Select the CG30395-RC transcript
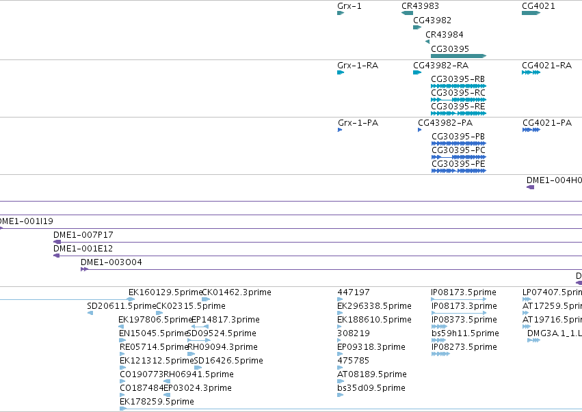This screenshot has width=582, height=412. click(x=458, y=100)
